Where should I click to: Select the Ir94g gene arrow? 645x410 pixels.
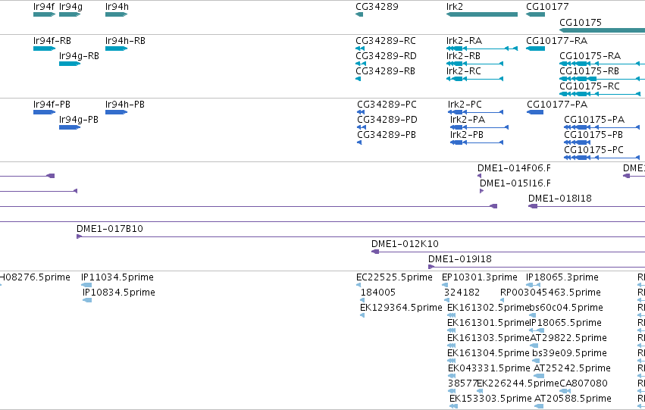pyautogui.click(x=70, y=14)
